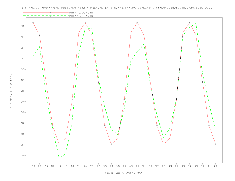Click the 27 forecast hour x-axis label
This screenshot has height=181, width=235.
point(92,166)
